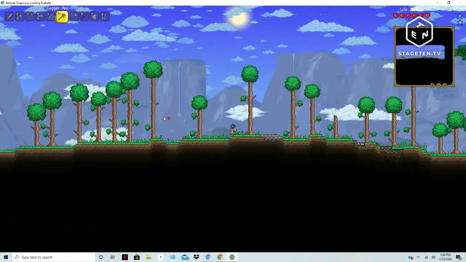Select the grappling hook in hotbar slot 4
The width and height of the screenshot is (466, 262).
[40, 16]
